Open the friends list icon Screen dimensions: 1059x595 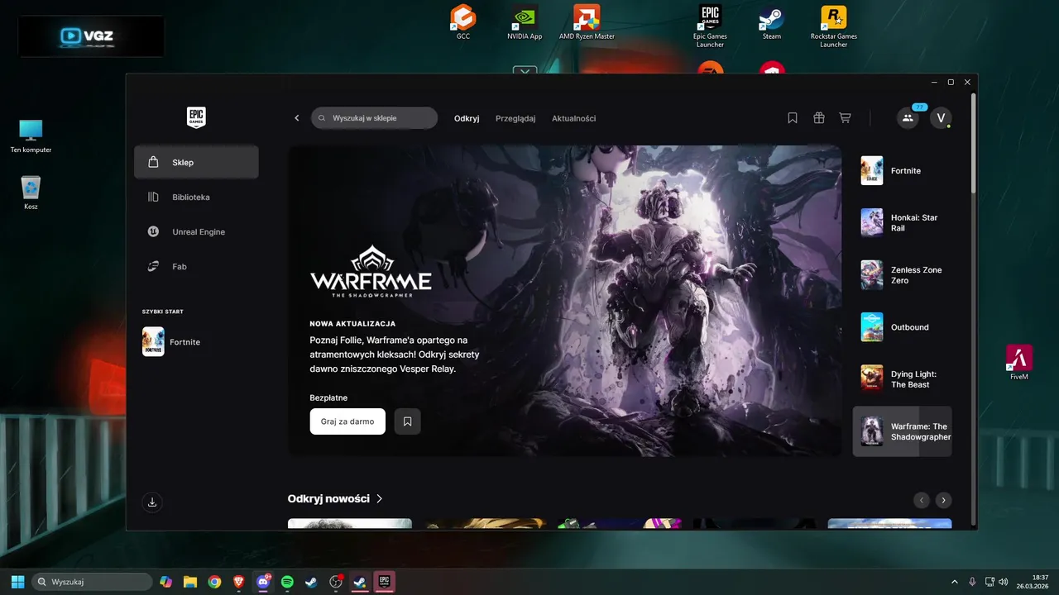(908, 118)
